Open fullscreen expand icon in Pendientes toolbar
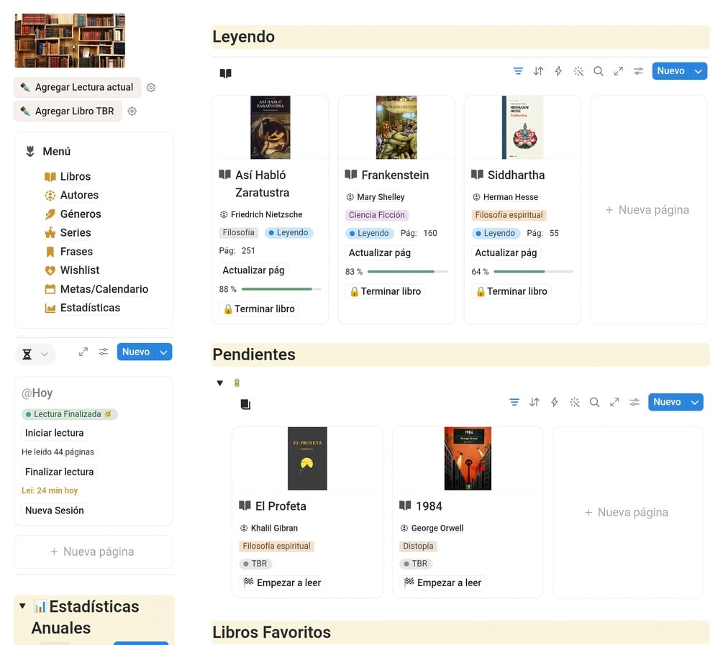Screen dimensions: 723x645 click(x=614, y=402)
